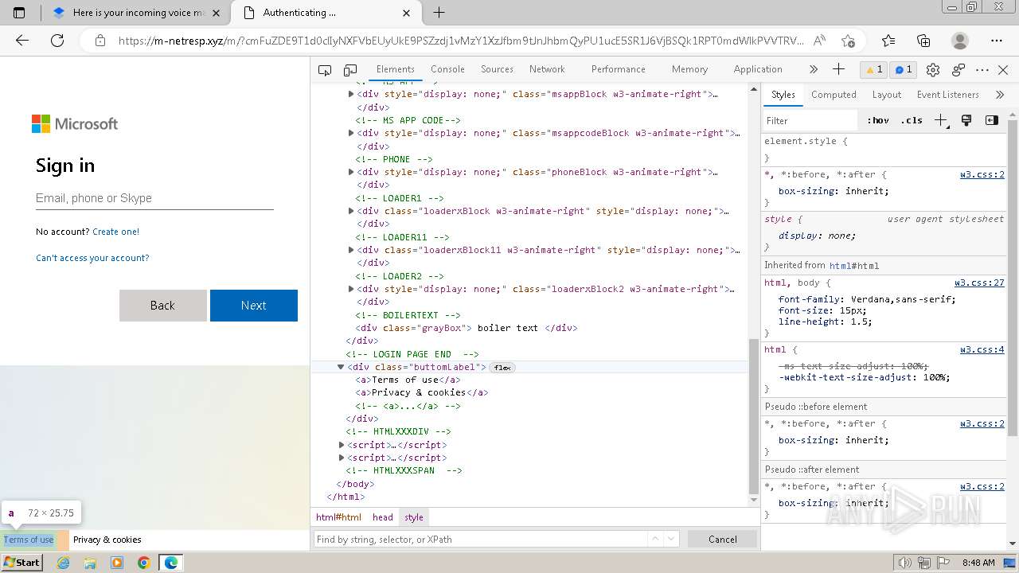This screenshot has width=1019, height=573.
Task: Open a new browser tab
Action: click(x=439, y=13)
